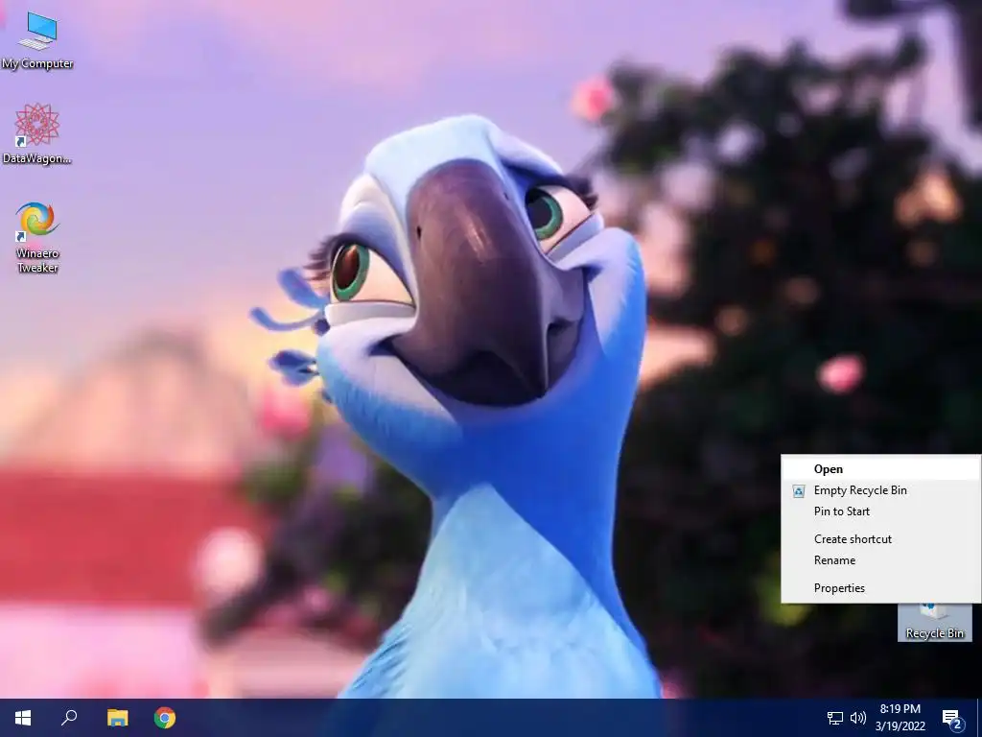Choose Open in the context menu
The width and height of the screenshot is (982, 737).
point(880,468)
